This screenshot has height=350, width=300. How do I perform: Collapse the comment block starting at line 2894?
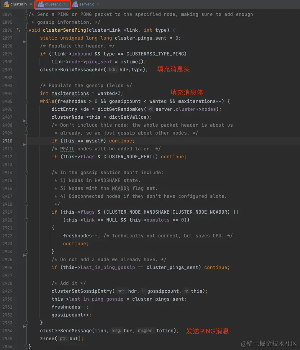point(26,14)
